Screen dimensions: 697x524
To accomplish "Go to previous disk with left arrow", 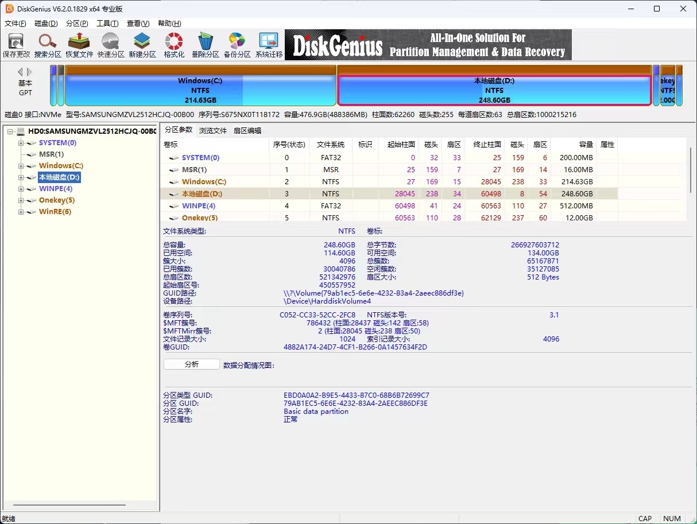I will tap(21, 72).
